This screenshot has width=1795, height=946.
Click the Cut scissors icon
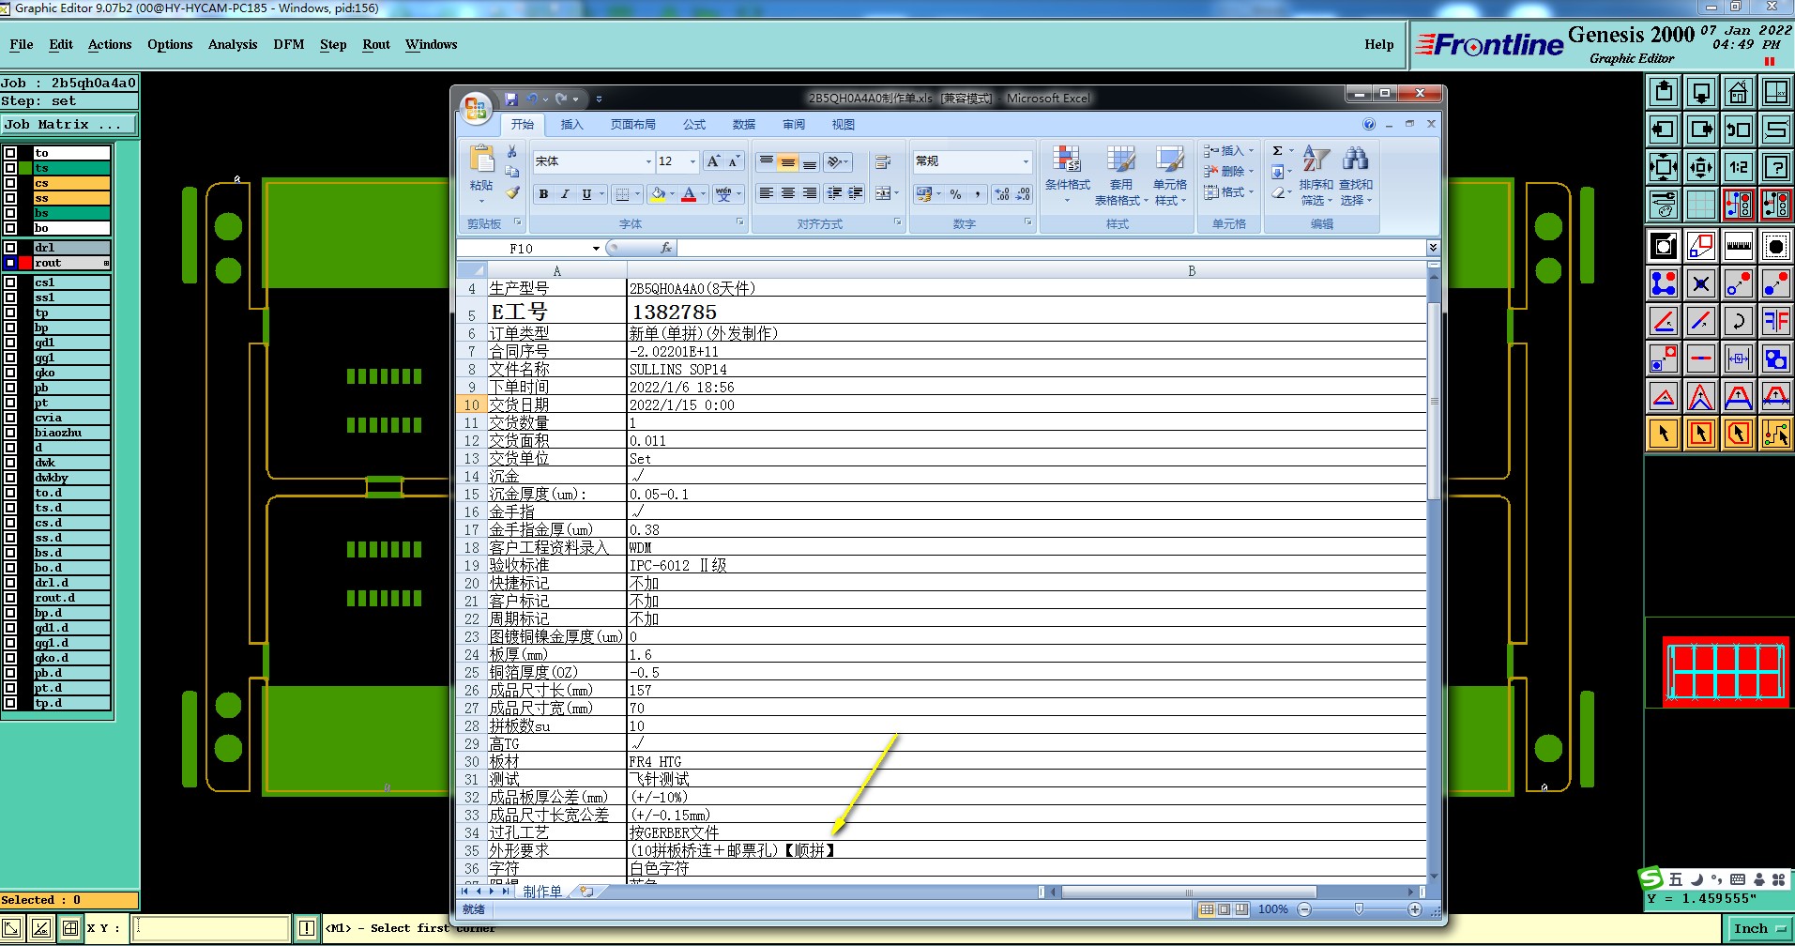coord(512,151)
